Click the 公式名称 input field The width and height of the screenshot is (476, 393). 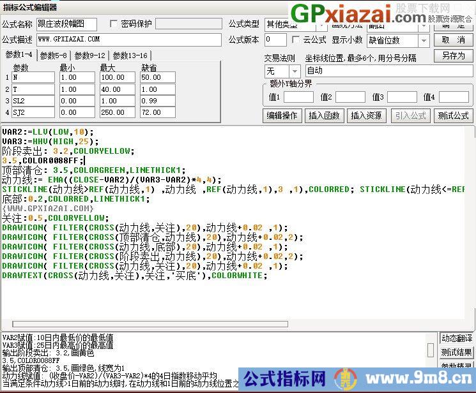click(x=67, y=24)
